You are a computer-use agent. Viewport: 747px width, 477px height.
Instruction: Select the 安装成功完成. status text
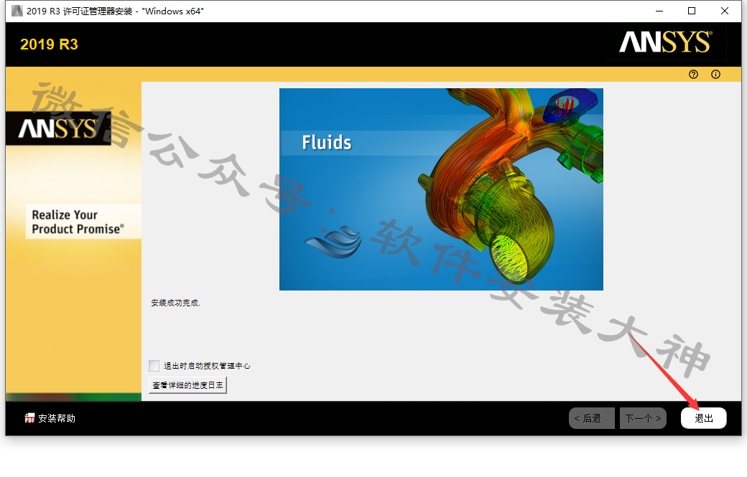(x=176, y=303)
